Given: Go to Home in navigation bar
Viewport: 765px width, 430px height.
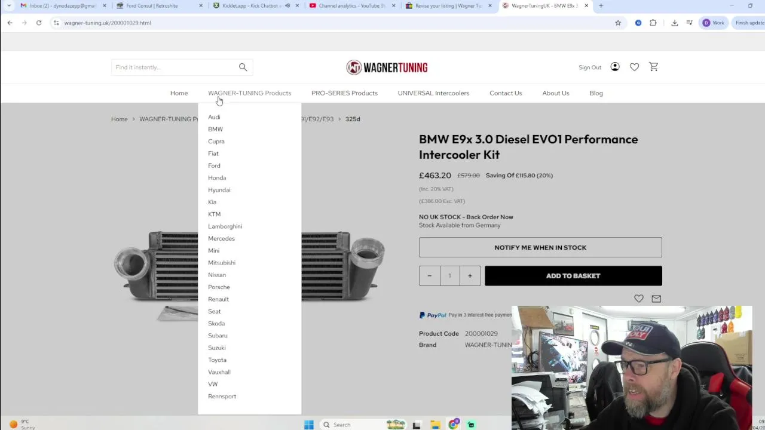Looking at the screenshot, I should click(x=179, y=93).
